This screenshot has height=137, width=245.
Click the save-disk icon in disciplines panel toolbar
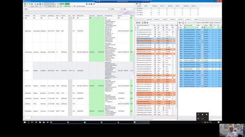(145, 23)
